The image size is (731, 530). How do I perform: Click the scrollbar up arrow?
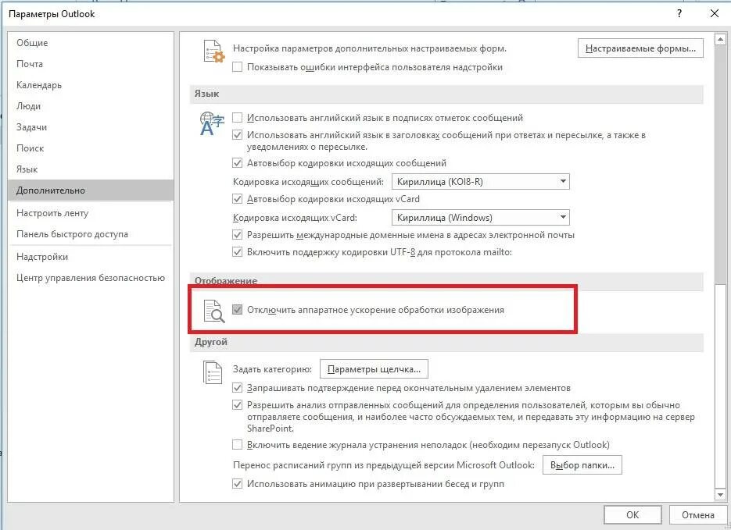click(x=720, y=39)
